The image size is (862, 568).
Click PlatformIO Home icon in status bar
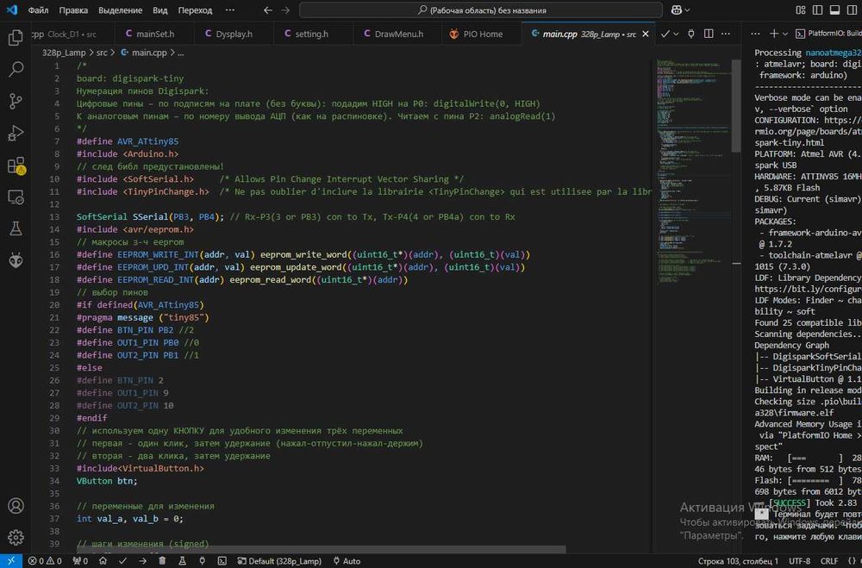(103, 561)
